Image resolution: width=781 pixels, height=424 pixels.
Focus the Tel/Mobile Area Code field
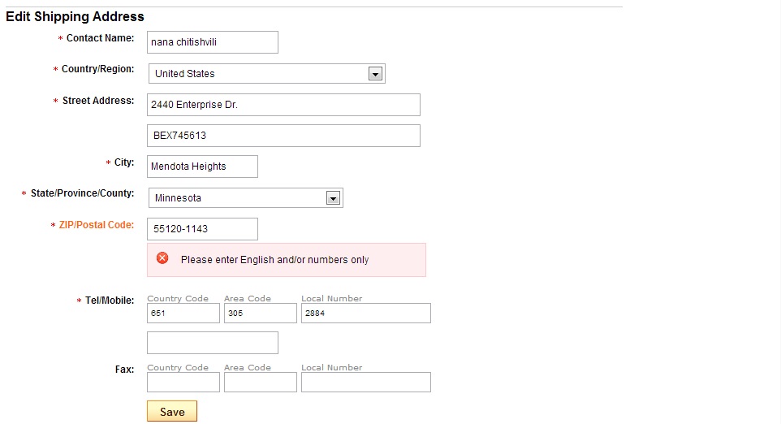260,314
